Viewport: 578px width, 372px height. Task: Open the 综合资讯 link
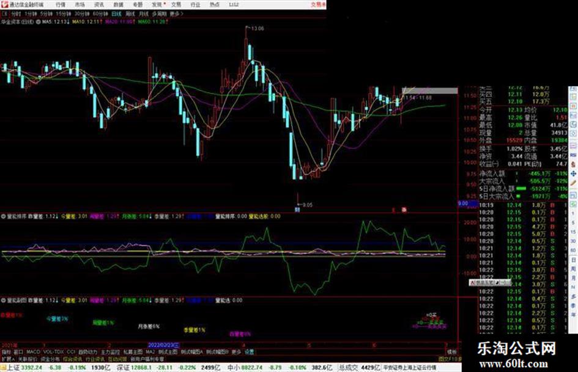tap(73, 359)
